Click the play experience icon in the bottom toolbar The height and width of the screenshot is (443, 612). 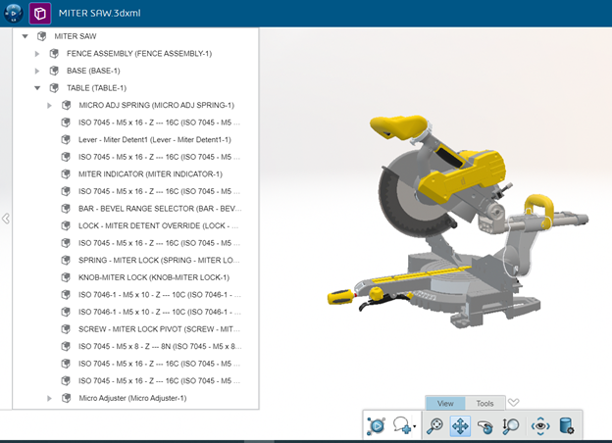378,425
